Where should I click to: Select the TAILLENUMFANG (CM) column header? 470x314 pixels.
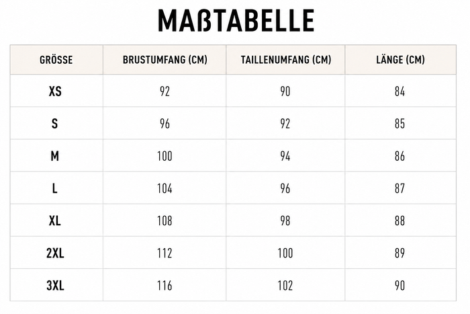click(x=285, y=60)
